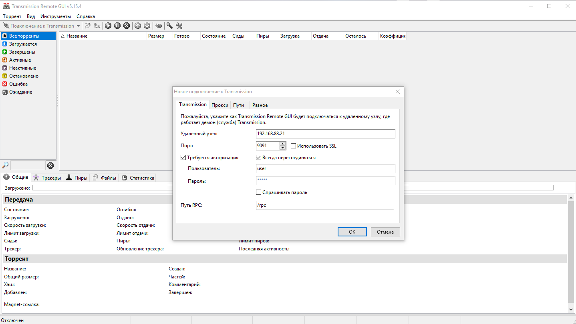The image size is (576, 324).
Task: Decrease port number with down spinner
Action: click(283, 148)
